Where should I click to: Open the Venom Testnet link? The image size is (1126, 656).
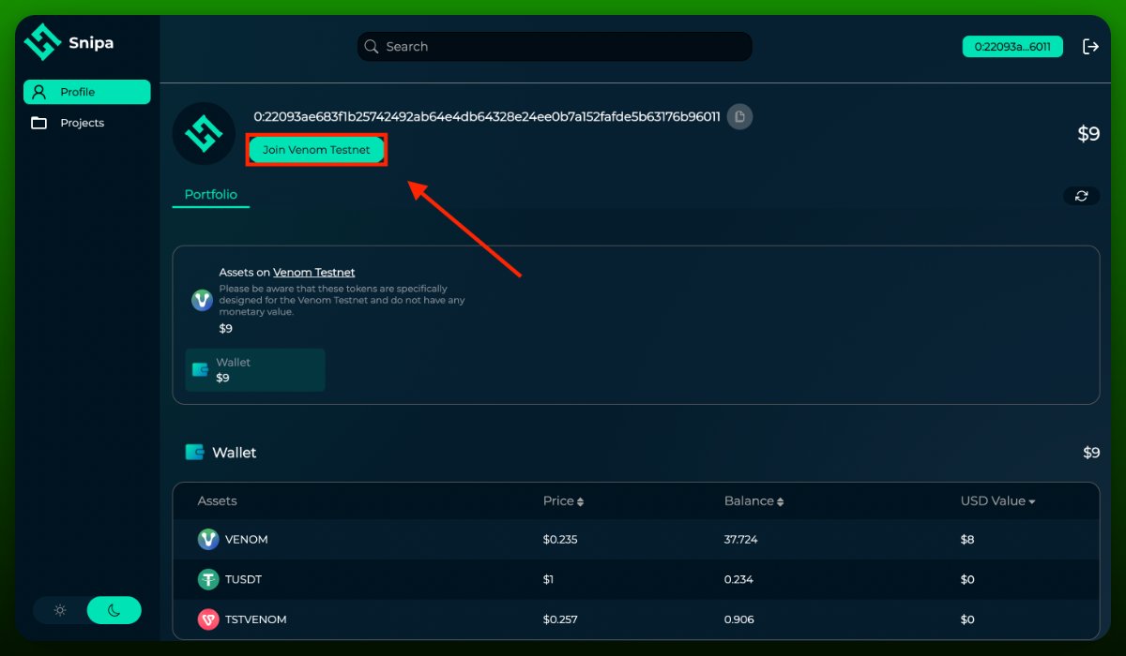click(x=314, y=272)
